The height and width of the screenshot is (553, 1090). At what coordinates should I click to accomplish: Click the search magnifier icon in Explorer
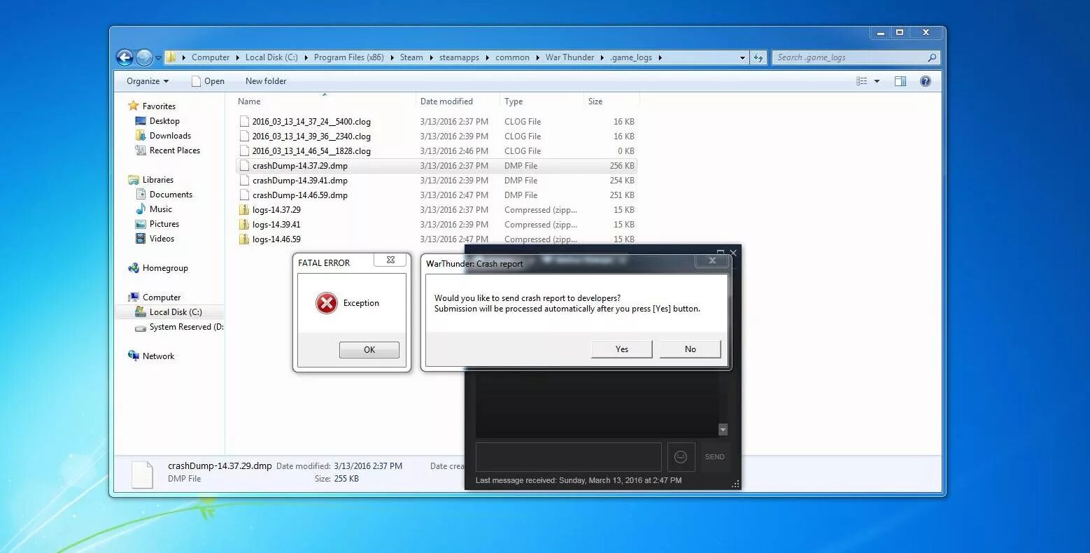coord(932,57)
